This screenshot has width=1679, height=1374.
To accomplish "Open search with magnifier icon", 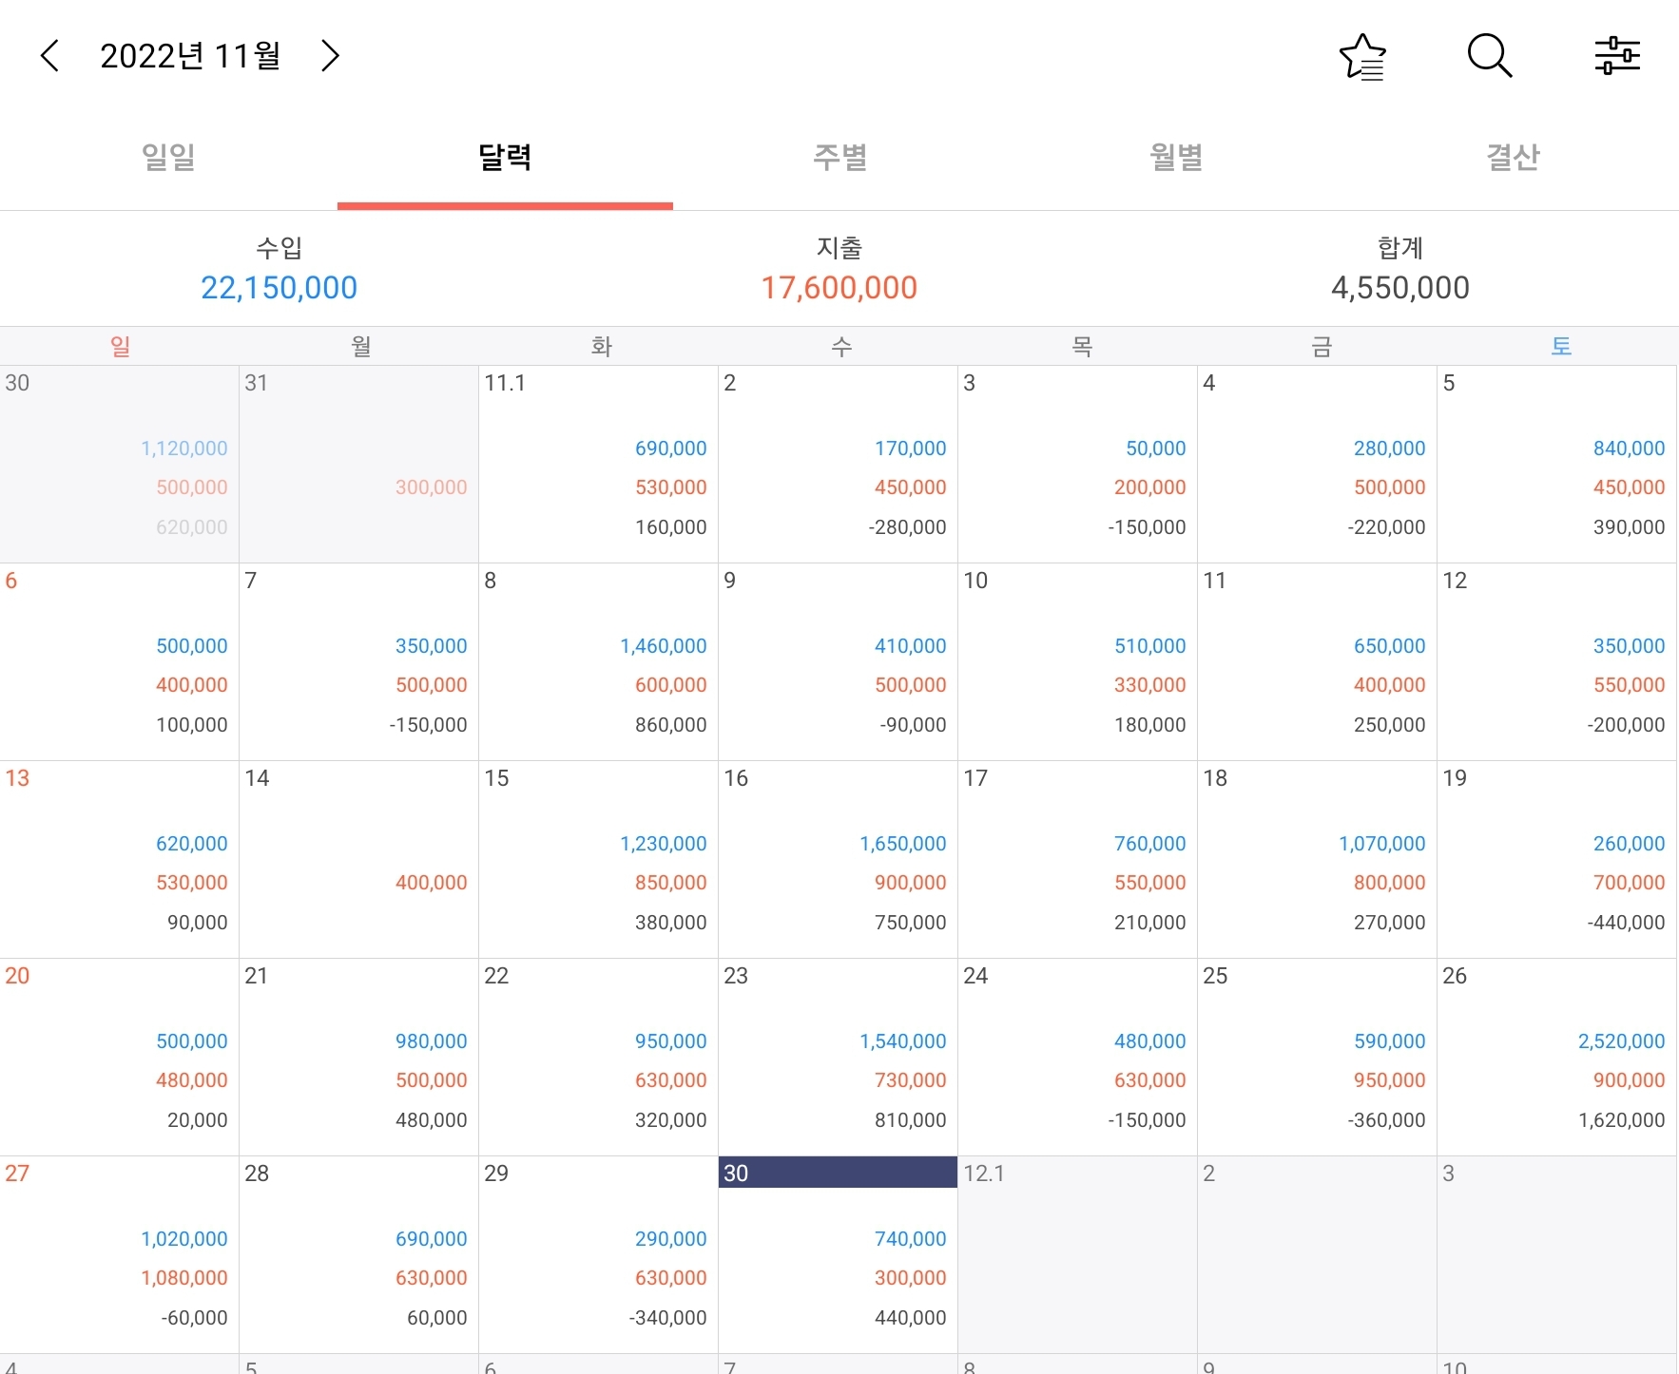I will pos(1490,56).
